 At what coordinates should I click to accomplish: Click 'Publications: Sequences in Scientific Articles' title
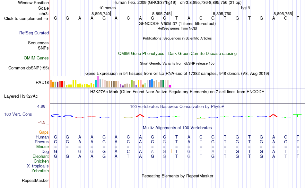(x=177, y=38)
